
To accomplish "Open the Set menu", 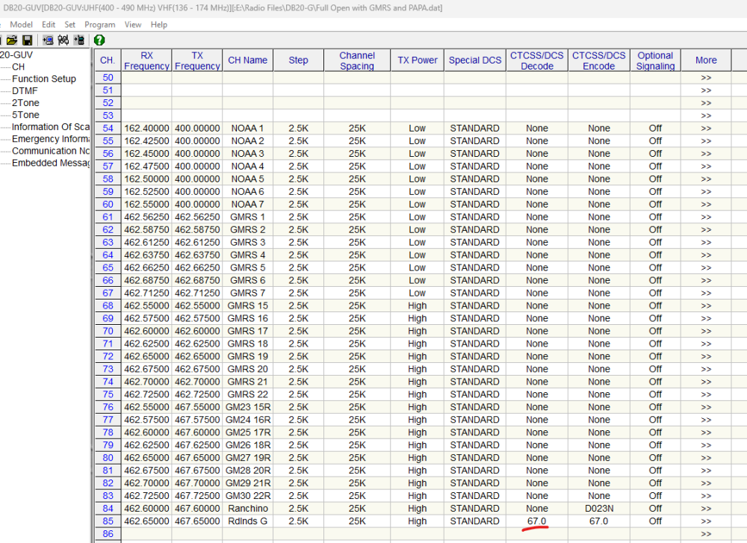I will pyautogui.click(x=69, y=24).
